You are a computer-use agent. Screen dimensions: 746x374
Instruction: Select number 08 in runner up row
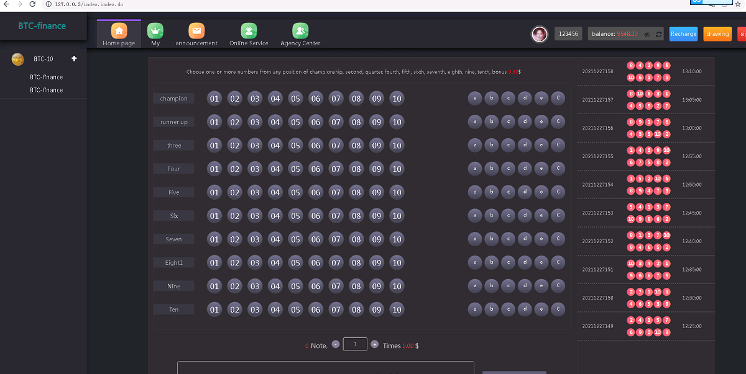(356, 122)
